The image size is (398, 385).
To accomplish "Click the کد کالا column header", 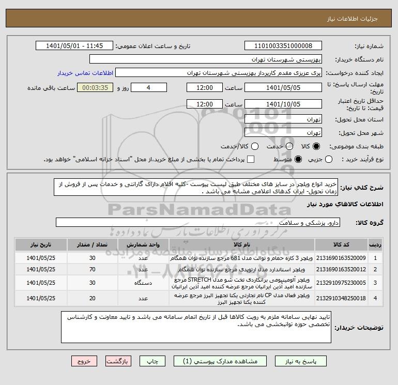I will point(341,244).
